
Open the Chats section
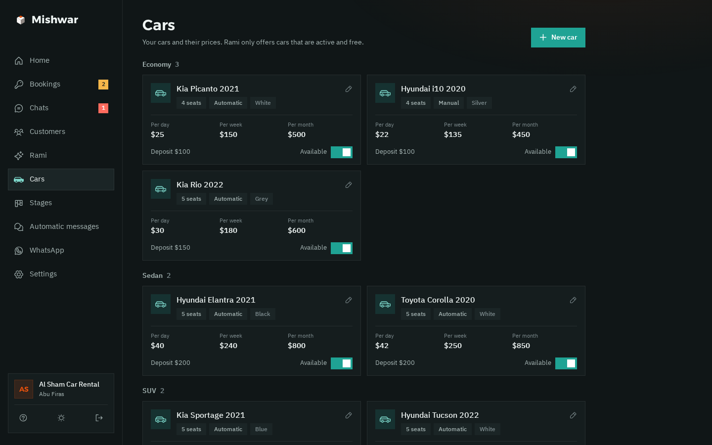tap(61, 108)
